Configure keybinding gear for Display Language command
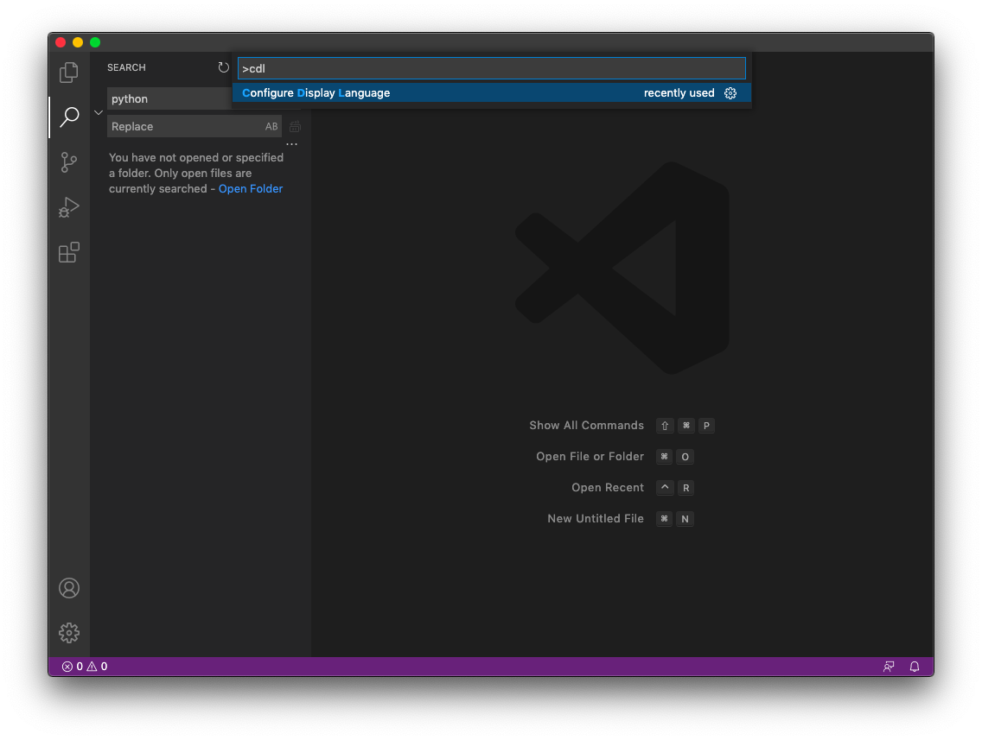The height and width of the screenshot is (740, 982). click(730, 93)
